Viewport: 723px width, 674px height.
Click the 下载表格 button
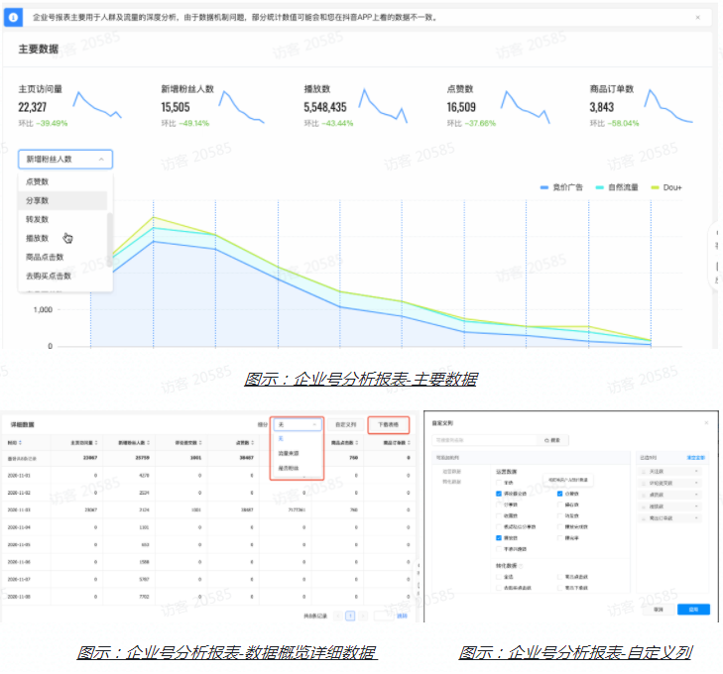pos(387,423)
